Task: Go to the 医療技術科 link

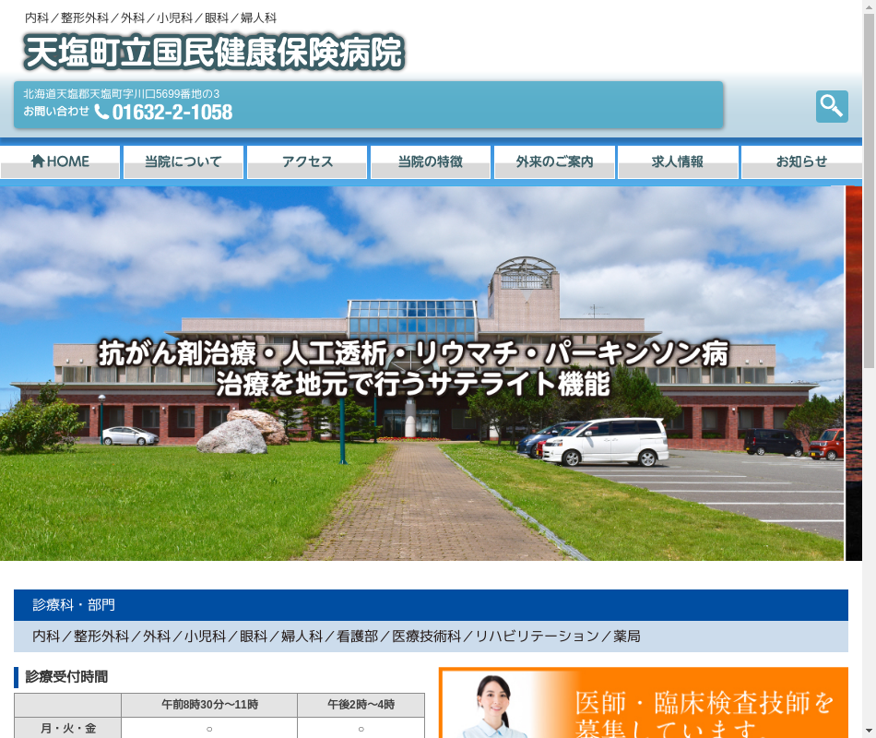Action: (426, 637)
